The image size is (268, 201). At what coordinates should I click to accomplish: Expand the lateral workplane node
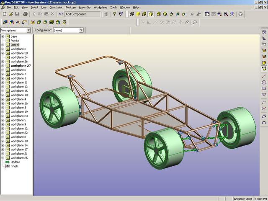click(3, 45)
